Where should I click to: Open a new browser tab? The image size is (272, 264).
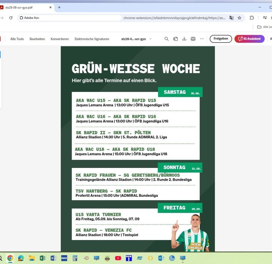coord(59,7)
